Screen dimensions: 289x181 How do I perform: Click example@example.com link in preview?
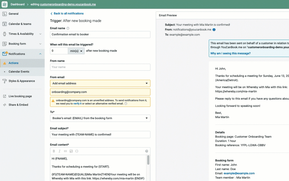pos(239,173)
